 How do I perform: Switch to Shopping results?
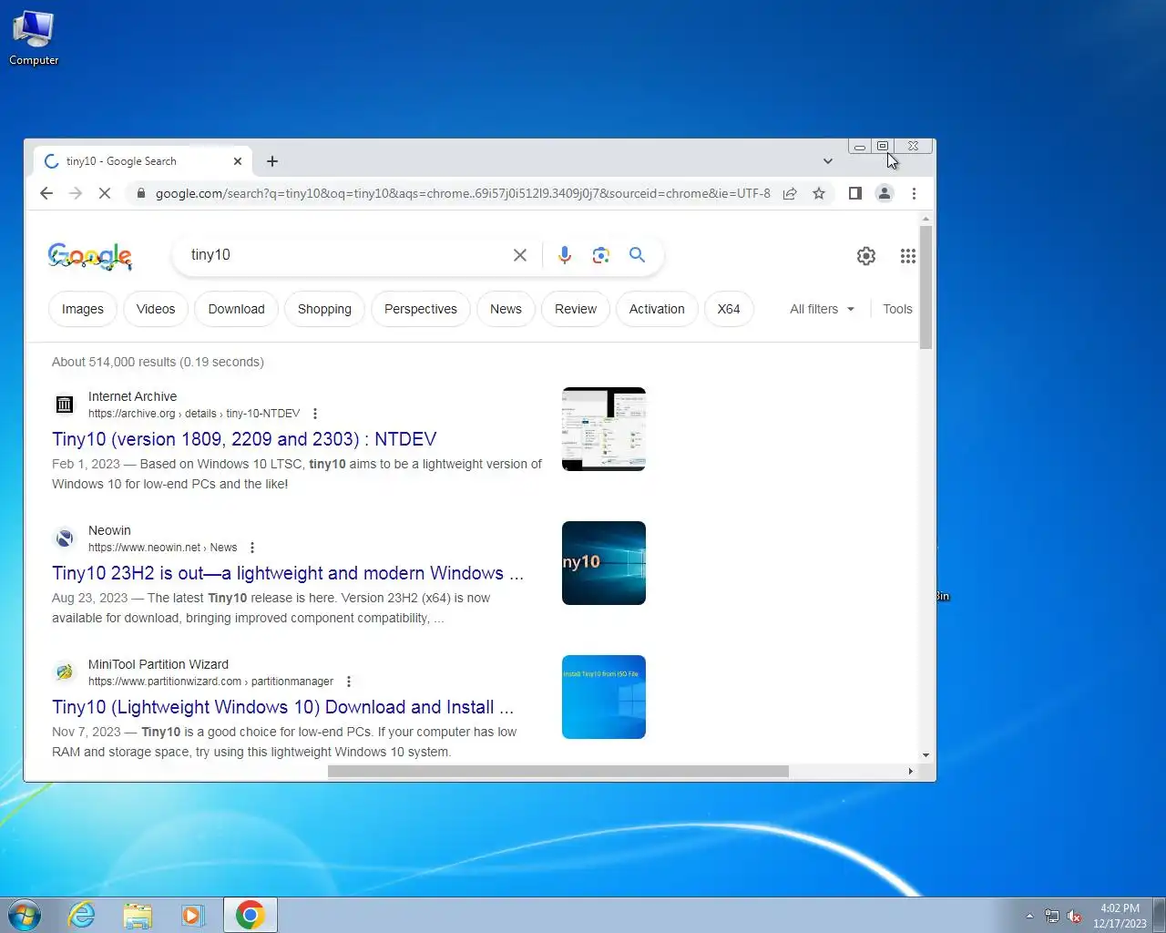324,309
